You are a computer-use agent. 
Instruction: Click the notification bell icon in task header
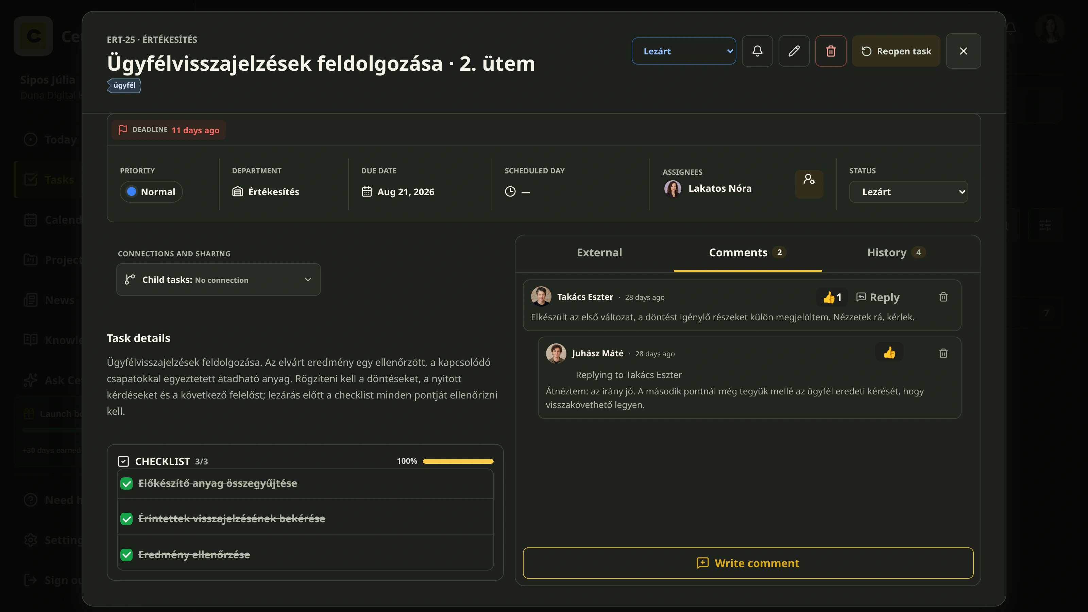coord(757,51)
